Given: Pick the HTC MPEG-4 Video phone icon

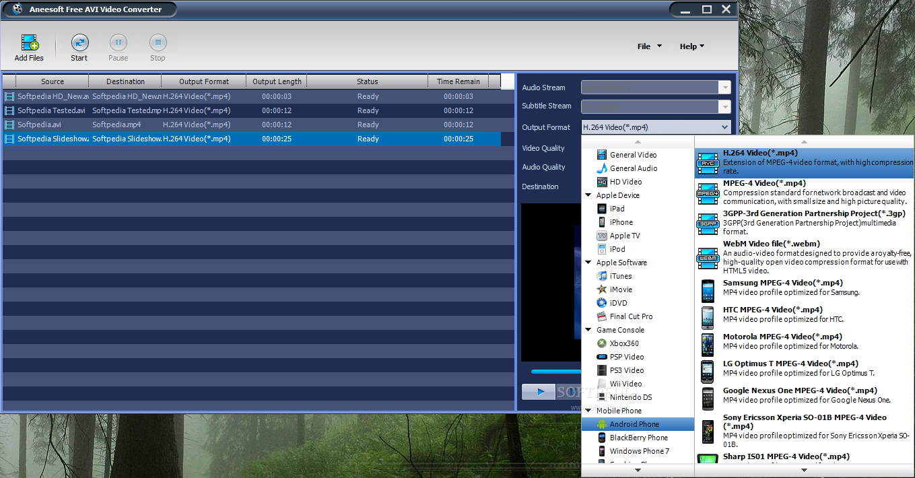Looking at the screenshot, I should pyautogui.click(x=708, y=317).
